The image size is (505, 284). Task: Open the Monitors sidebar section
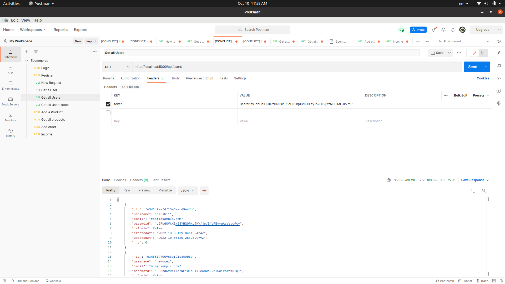click(11, 117)
